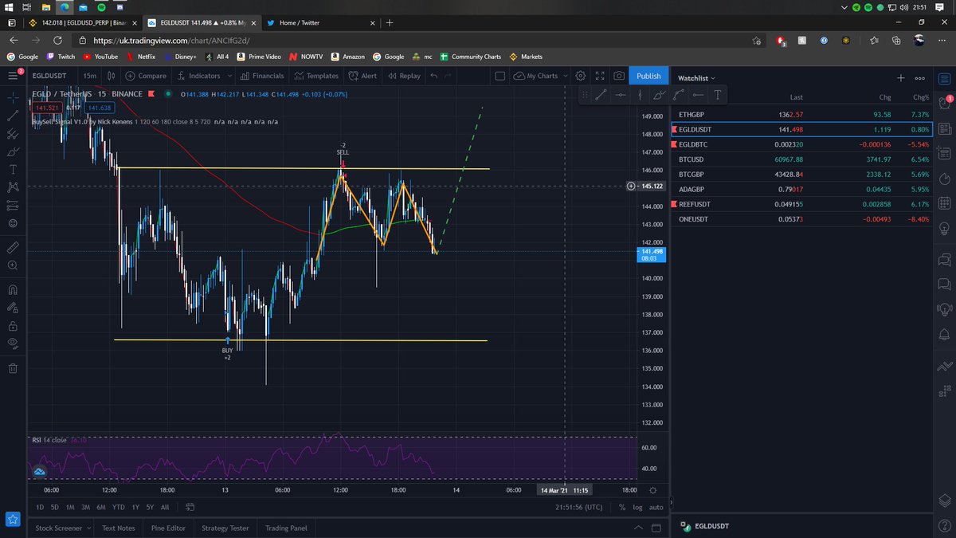Open the Pine Editor tab
Image resolution: width=956 pixels, height=538 pixels.
tap(168, 528)
